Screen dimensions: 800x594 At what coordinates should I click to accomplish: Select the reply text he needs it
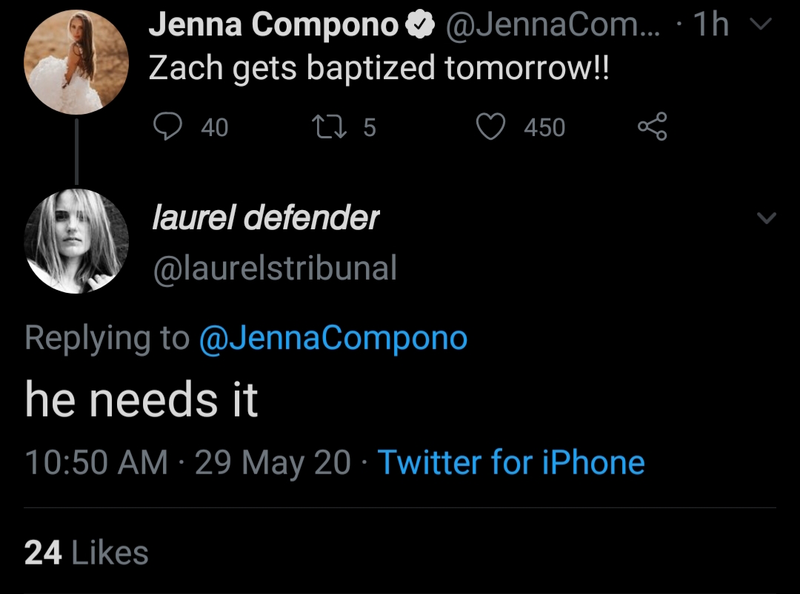pos(141,399)
